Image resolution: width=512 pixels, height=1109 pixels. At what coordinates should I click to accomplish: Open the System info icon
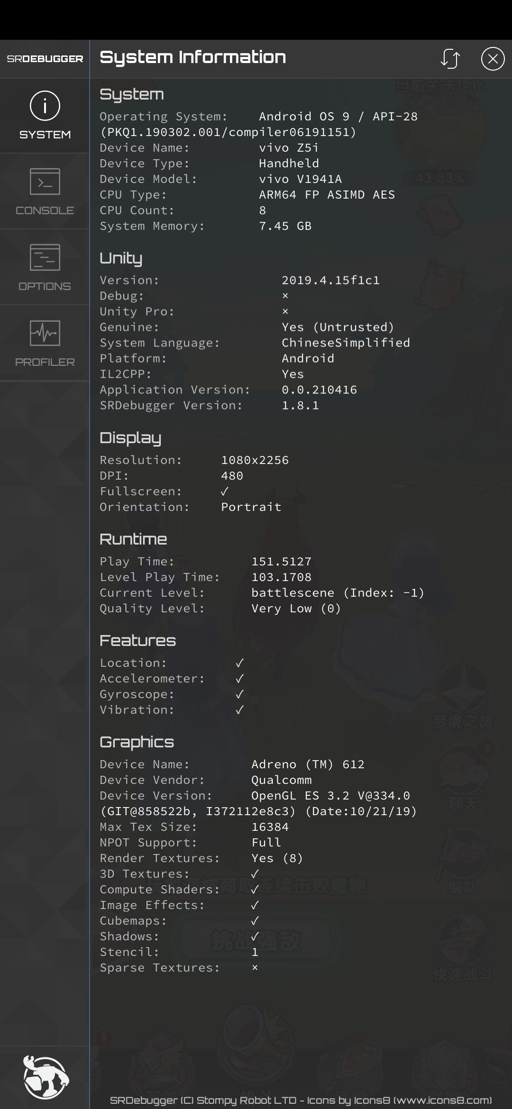coord(45,105)
